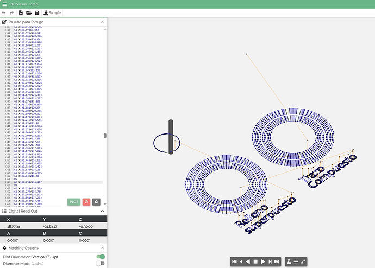This screenshot has height=268, width=375.
Task: Save the current G-code file
Action: tap(37, 13)
